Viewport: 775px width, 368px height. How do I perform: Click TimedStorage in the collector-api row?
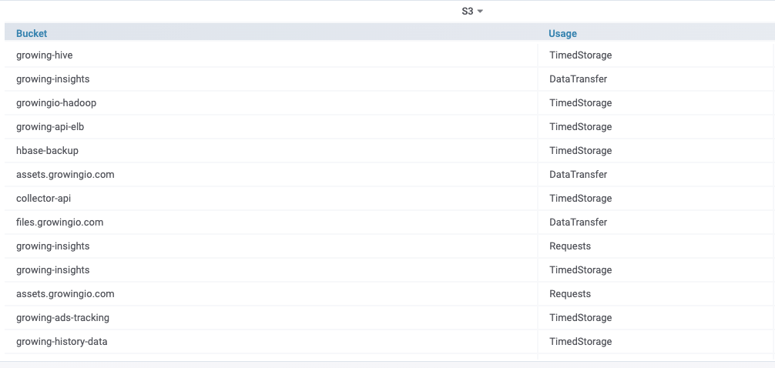coord(580,199)
